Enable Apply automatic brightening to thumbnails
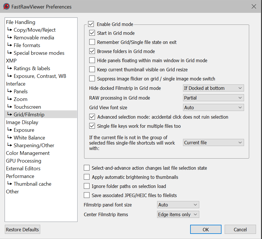The height and width of the screenshot is (239, 262). coord(87,177)
